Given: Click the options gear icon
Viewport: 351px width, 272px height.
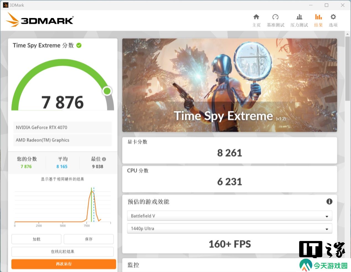Looking at the screenshot, I should pos(333,17).
